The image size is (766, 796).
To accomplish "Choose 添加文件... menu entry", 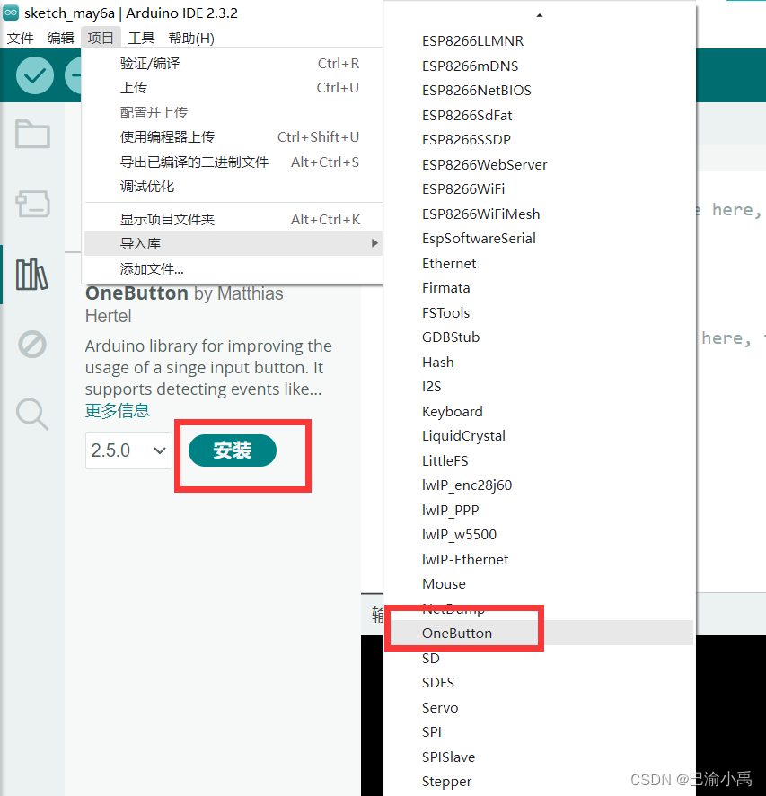I will coord(233,268).
